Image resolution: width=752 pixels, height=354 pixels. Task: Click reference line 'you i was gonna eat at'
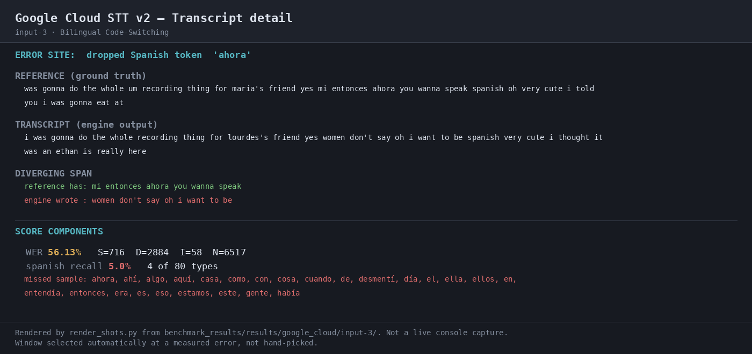pyautogui.click(x=74, y=103)
